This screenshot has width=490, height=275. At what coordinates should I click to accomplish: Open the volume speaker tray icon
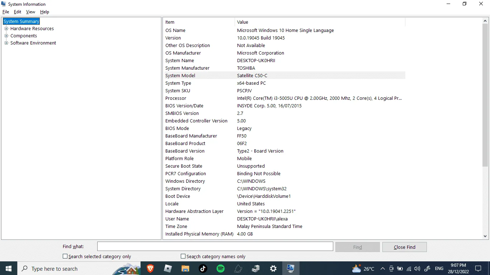pyautogui.click(x=417, y=269)
